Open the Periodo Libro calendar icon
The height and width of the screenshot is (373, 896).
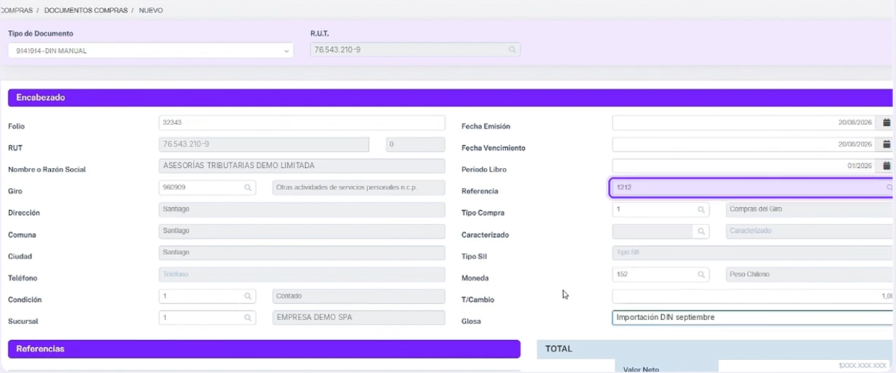click(x=887, y=166)
